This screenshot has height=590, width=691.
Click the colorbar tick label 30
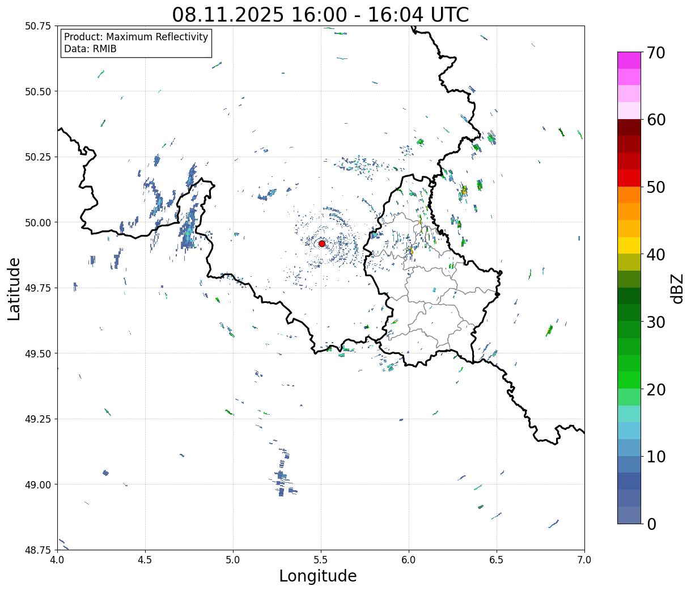[656, 322]
